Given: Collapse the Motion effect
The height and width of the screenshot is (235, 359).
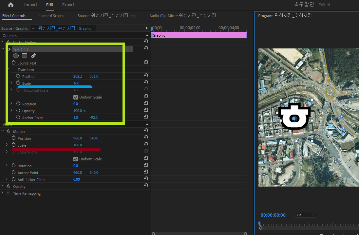Looking at the screenshot, I should click(x=3, y=131).
